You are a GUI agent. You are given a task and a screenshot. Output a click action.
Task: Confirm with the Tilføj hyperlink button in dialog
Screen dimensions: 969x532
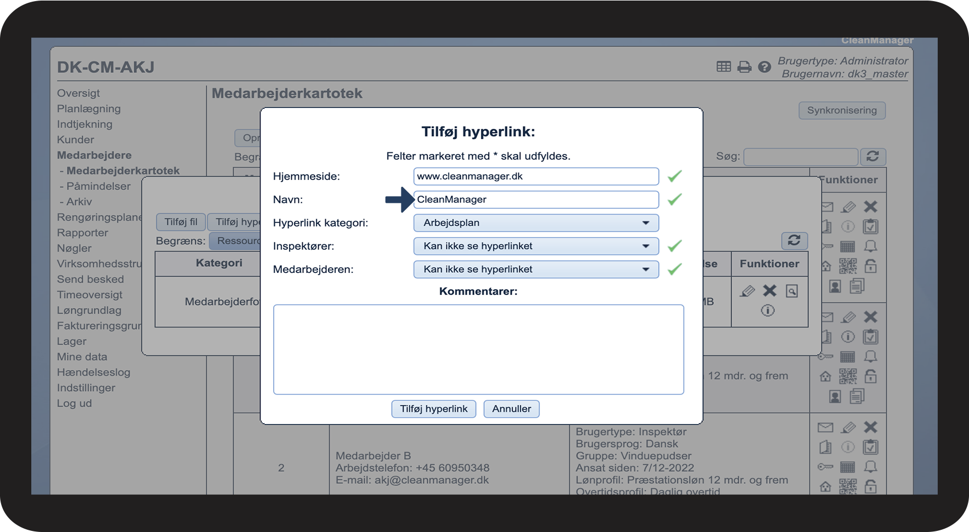(434, 409)
